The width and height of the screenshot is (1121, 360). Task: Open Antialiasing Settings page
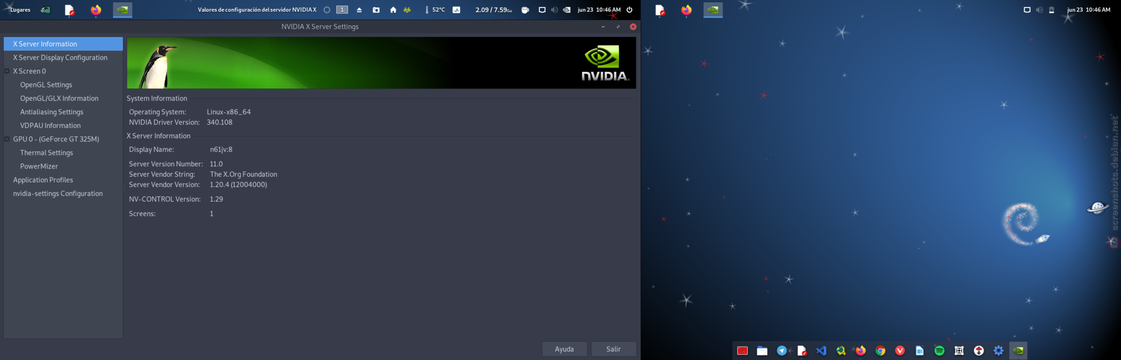(x=52, y=112)
